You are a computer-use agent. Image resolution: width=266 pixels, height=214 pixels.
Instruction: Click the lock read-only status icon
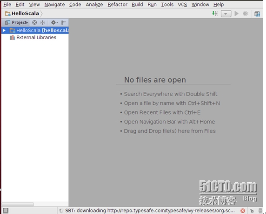coord(252,211)
